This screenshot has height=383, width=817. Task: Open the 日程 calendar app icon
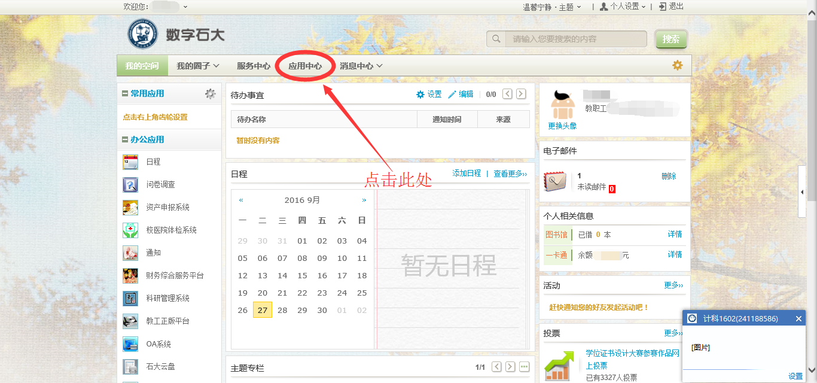pyautogui.click(x=130, y=162)
